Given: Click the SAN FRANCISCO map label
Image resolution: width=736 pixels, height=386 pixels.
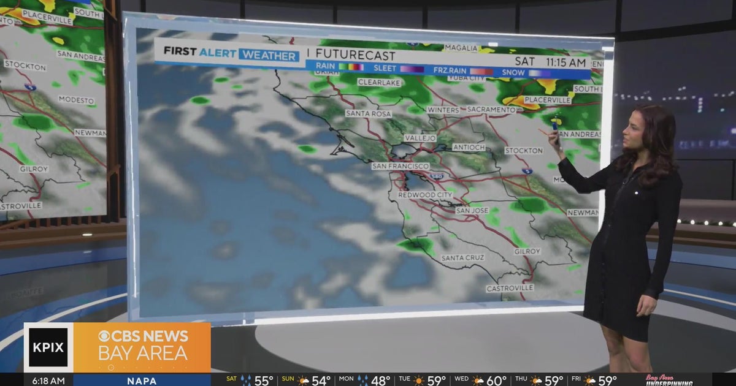Looking at the screenshot, I should coord(401,165).
